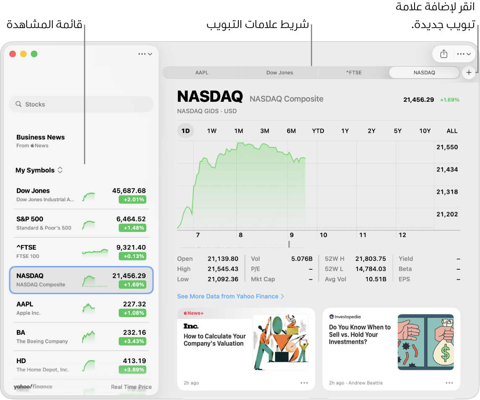The image size is (480, 400).
Task: Click the News+ badge on article
Action: coord(193,313)
